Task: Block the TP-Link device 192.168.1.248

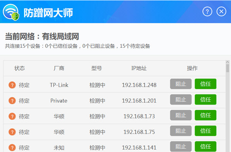Action: pyautogui.click(x=181, y=84)
